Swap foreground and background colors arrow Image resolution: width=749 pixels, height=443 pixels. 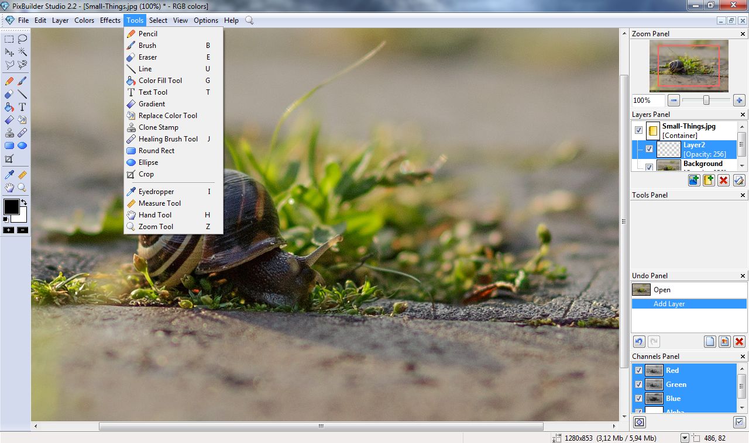[x=24, y=202]
